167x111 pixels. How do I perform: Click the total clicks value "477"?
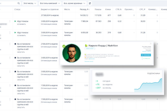(109, 15)
